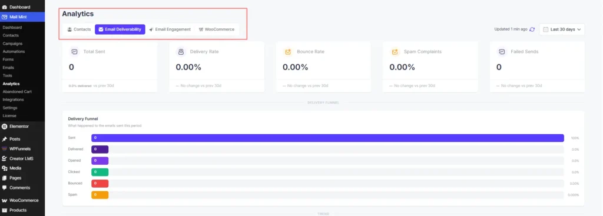Open the Contacts analytics tab
The height and width of the screenshot is (216, 603).
(79, 29)
